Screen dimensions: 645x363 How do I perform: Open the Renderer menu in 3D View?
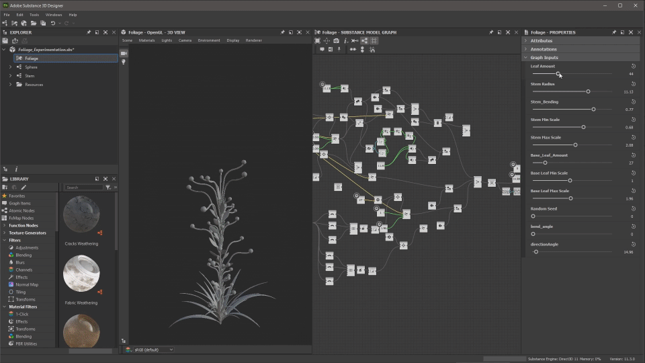pyautogui.click(x=254, y=40)
